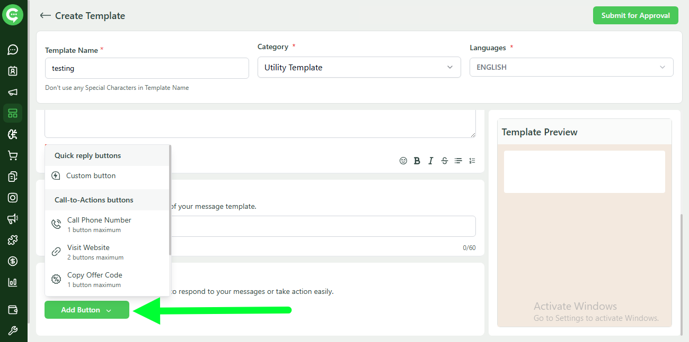Insert a numbered list in the editor

coord(472,160)
